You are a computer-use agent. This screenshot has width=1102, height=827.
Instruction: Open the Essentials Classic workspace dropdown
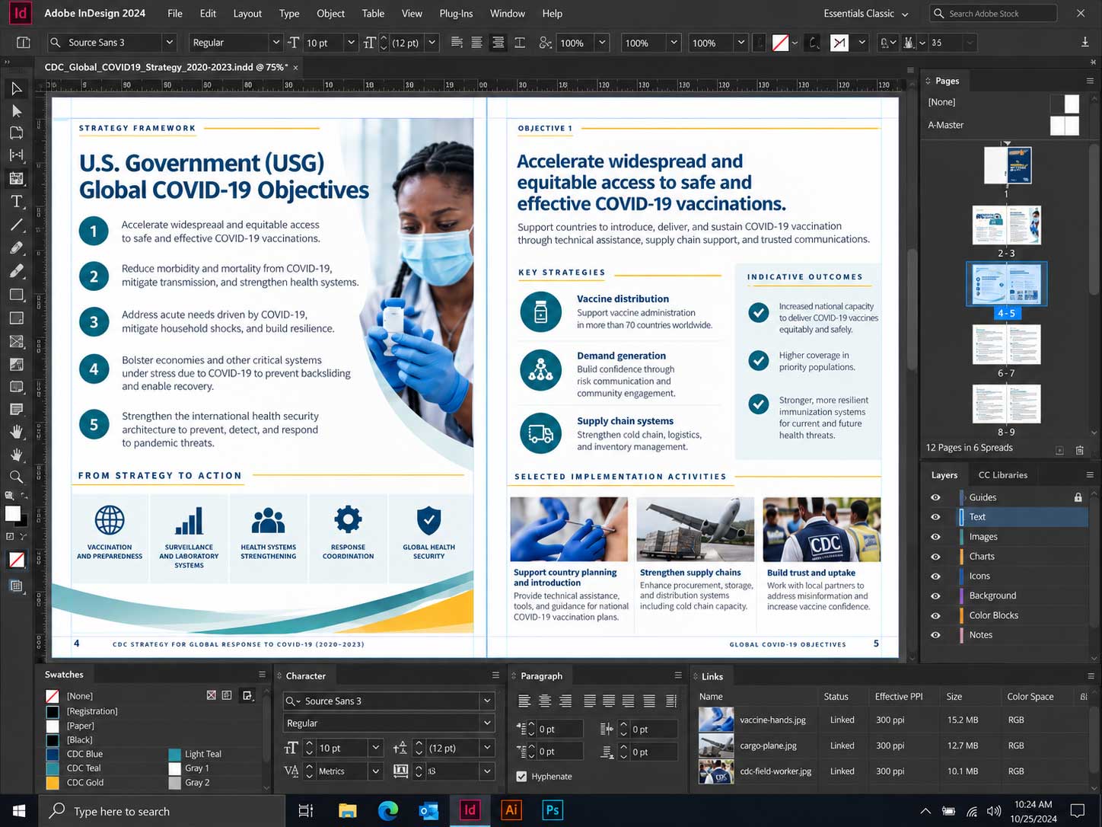pyautogui.click(x=866, y=14)
